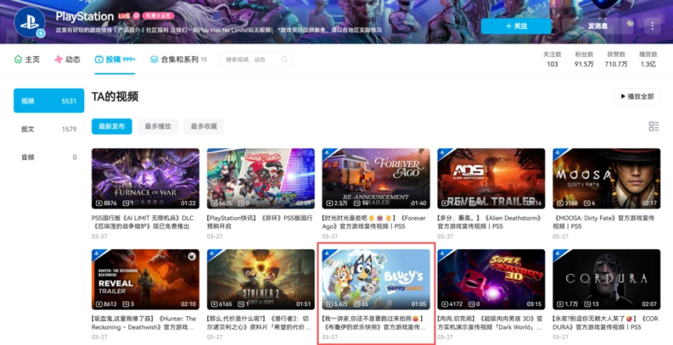The image size is (673, 345).
Task: Click title 【永夜?别逗你无赖大人笑了】CORDURA
Action: (x=605, y=323)
